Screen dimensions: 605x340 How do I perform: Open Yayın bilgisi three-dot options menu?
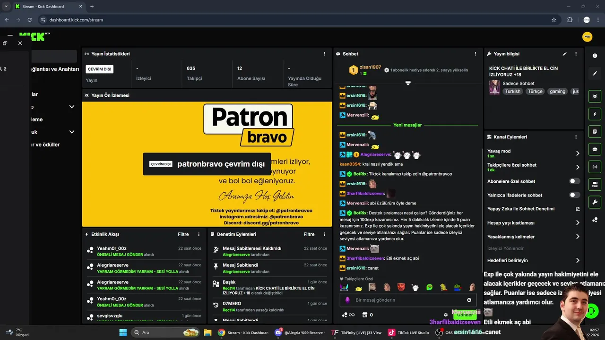coord(576,54)
